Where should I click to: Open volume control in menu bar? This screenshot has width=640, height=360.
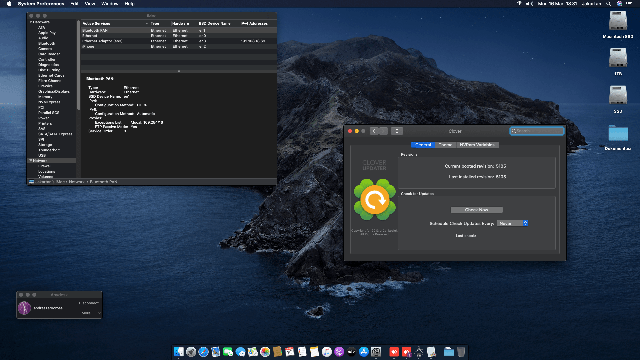pyautogui.click(x=530, y=4)
